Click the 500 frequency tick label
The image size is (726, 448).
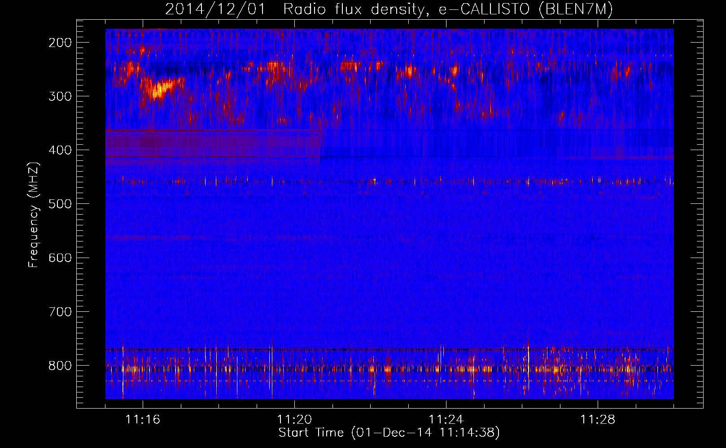[60, 204]
